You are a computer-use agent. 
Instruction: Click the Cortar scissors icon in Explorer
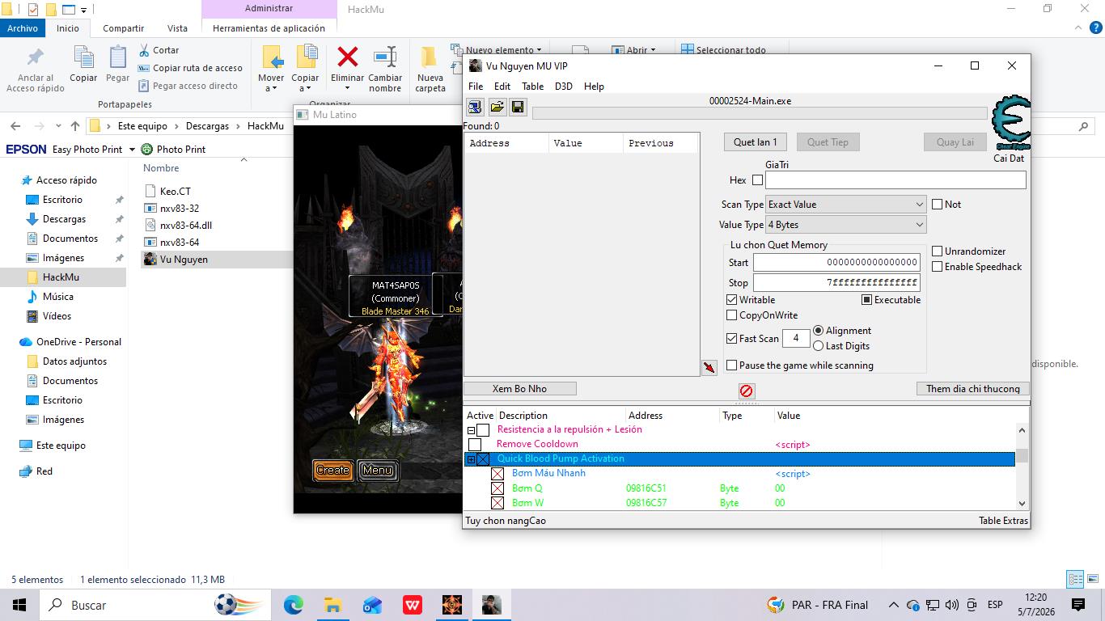point(145,50)
